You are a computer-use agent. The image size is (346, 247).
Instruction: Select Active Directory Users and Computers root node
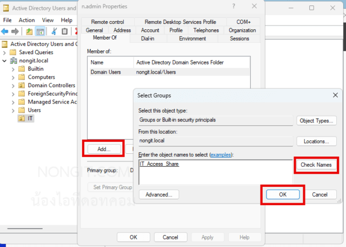(44, 44)
